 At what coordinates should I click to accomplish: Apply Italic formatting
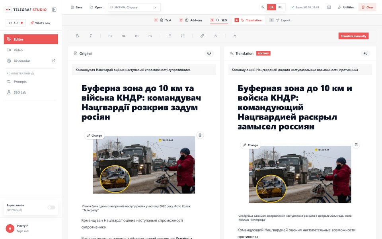click(x=91, y=36)
